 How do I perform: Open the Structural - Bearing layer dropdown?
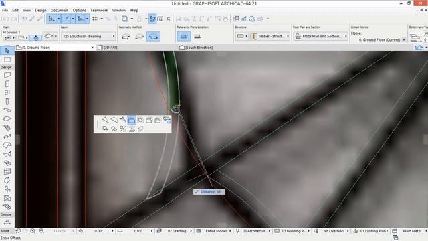click(x=89, y=36)
